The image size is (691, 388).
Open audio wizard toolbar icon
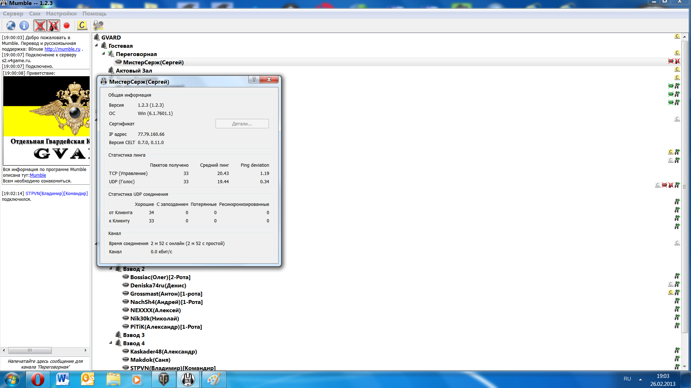(x=98, y=26)
